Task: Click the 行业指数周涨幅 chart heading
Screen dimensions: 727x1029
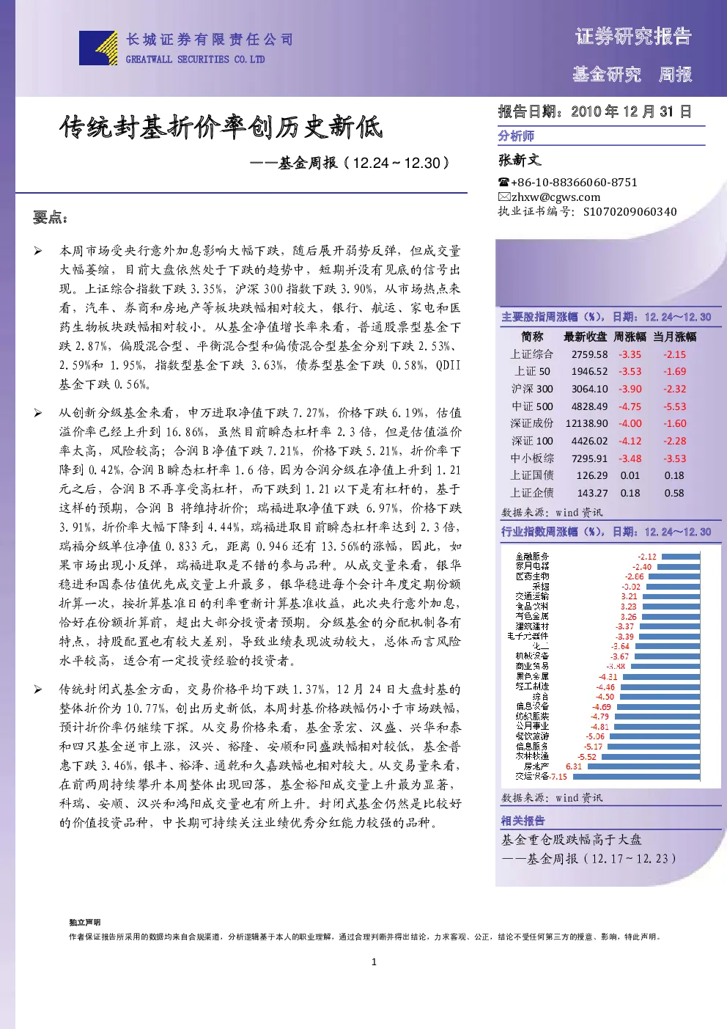Action: tap(606, 532)
